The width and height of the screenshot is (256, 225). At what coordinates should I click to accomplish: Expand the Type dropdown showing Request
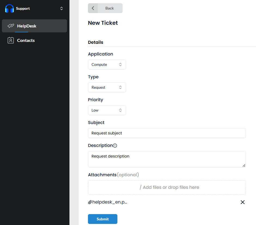[x=107, y=87]
